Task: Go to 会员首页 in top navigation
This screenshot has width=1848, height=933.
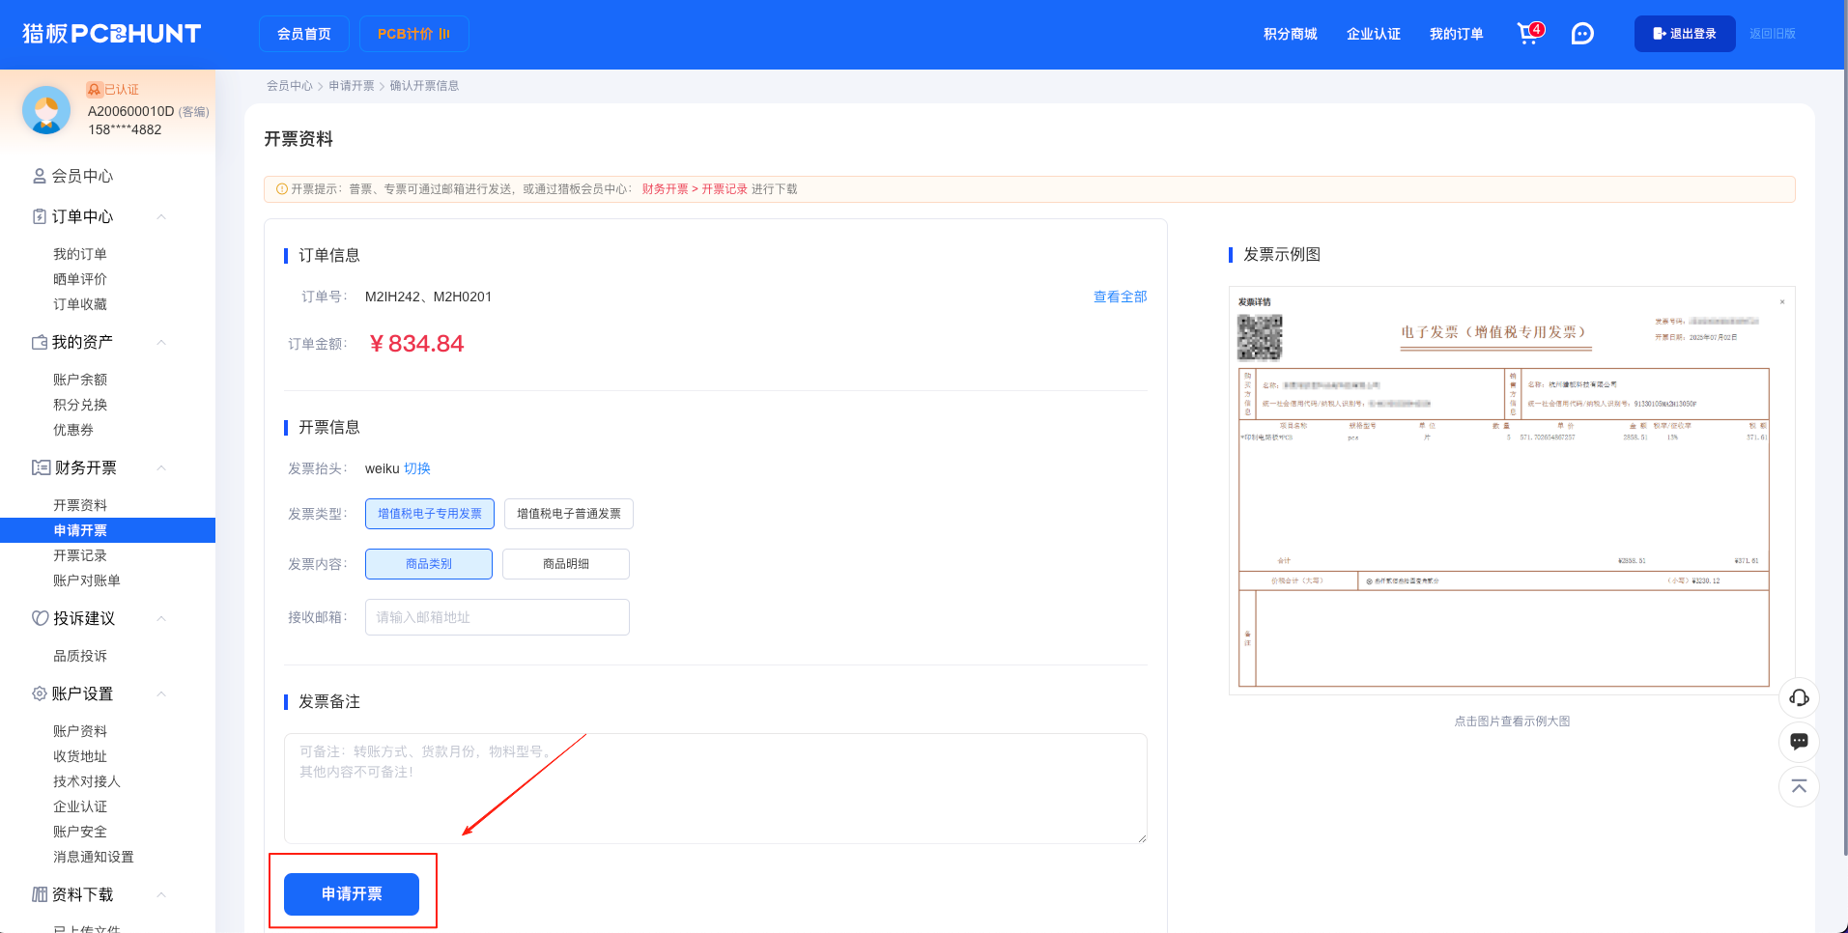Action: tap(304, 34)
